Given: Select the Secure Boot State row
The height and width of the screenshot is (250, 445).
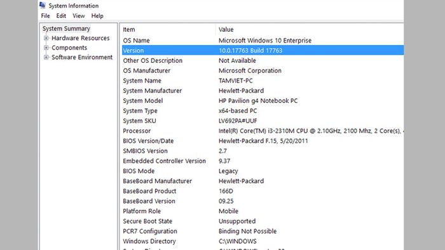Looking at the screenshot, I should [x=263, y=221].
